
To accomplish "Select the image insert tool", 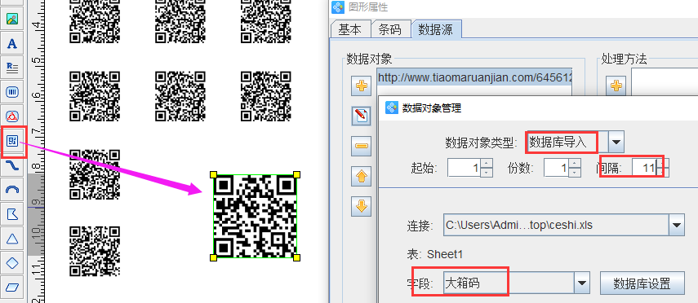I will (x=12, y=19).
